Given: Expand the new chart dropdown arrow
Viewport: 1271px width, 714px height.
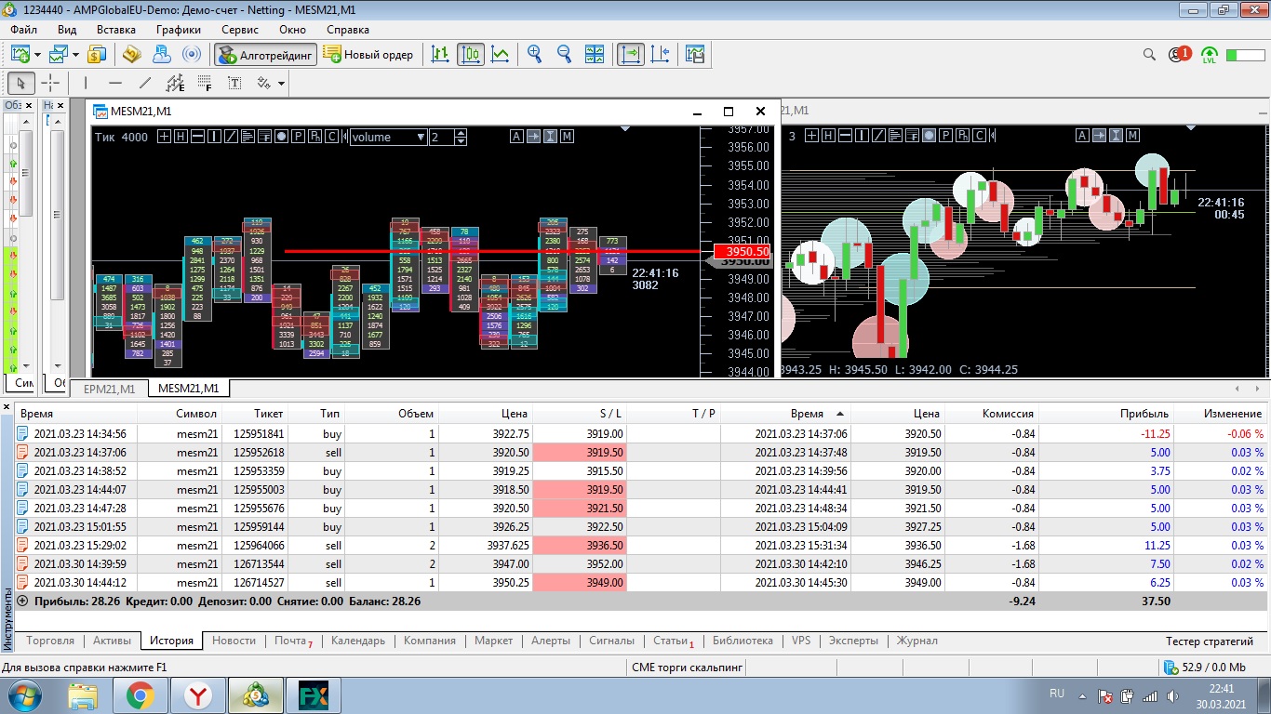Looking at the screenshot, I should pyautogui.click(x=35, y=55).
